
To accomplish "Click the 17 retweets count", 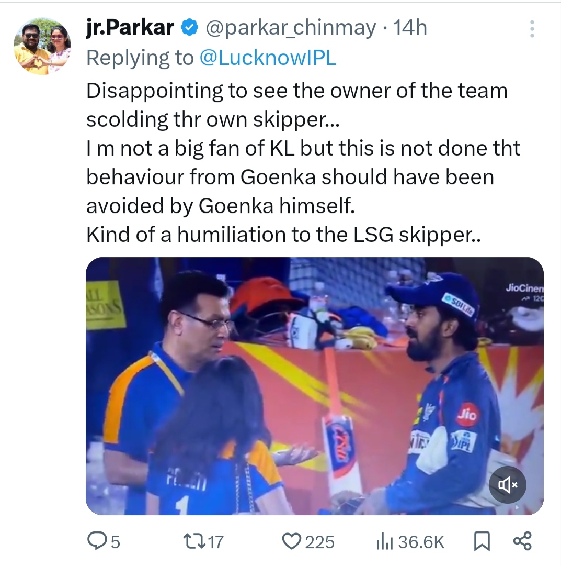I will pos(216,541).
